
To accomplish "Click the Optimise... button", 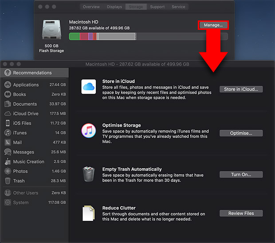I will [x=241, y=133].
